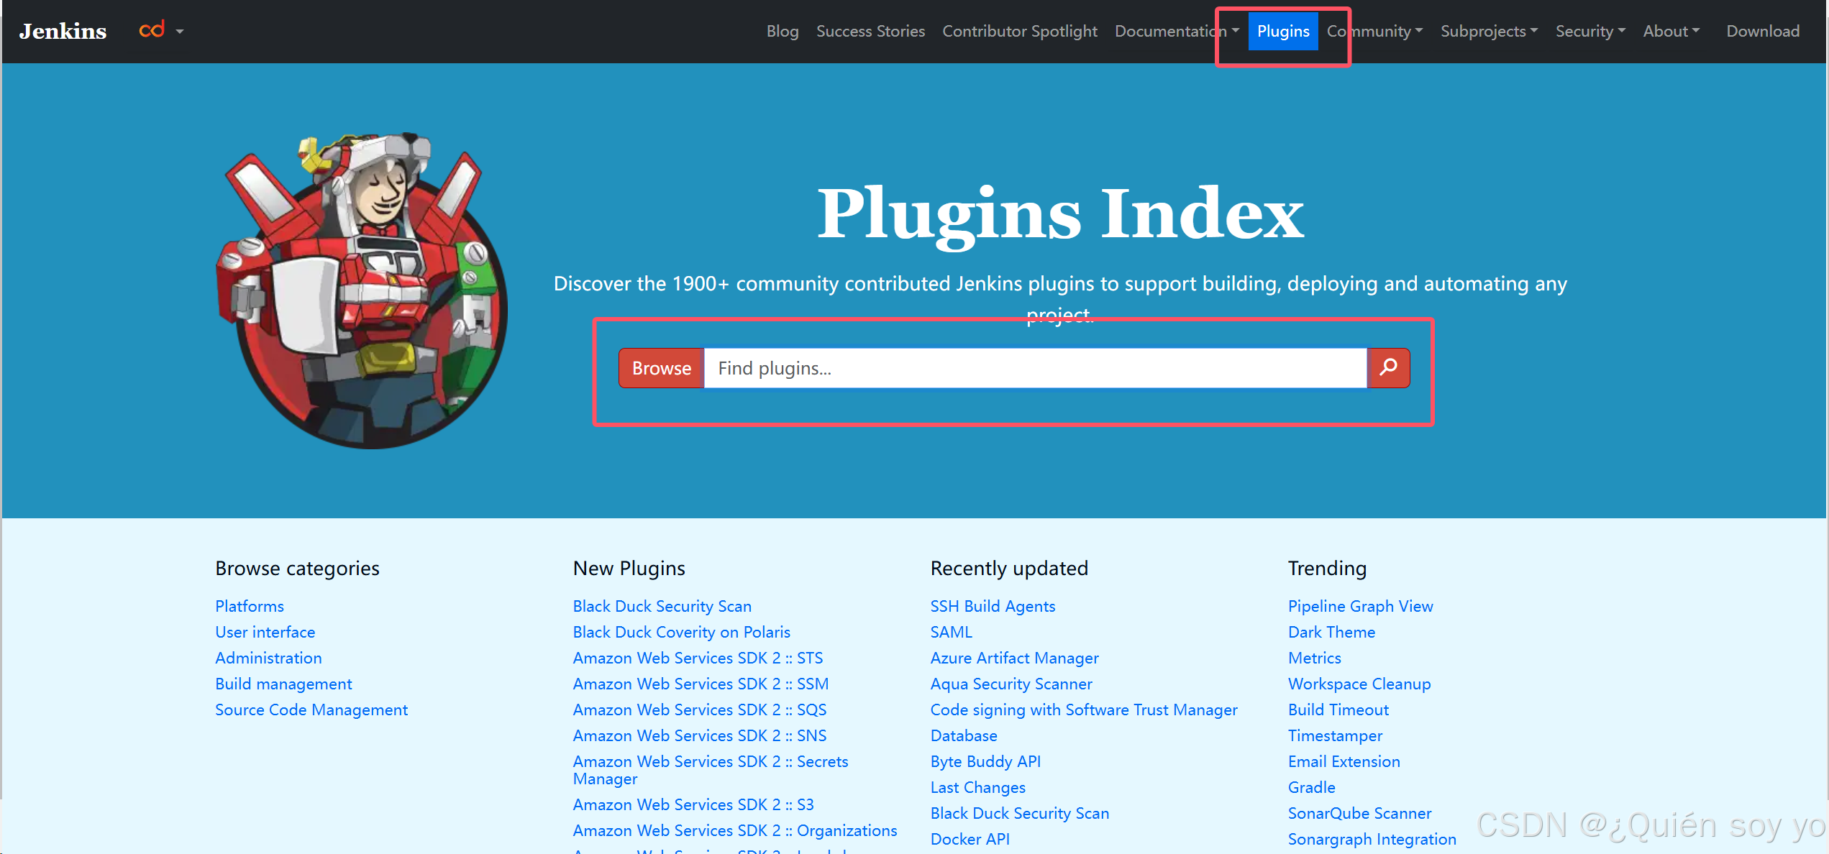Expand the Security dropdown menu
The width and height of the screenshot is (1829, 854).
click(1590, 31)
